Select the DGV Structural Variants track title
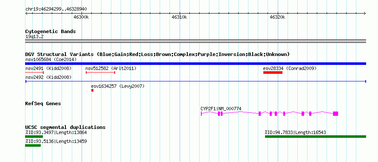Image resolution: width=378 pixels, height=162 pixels. pos(158,54)
